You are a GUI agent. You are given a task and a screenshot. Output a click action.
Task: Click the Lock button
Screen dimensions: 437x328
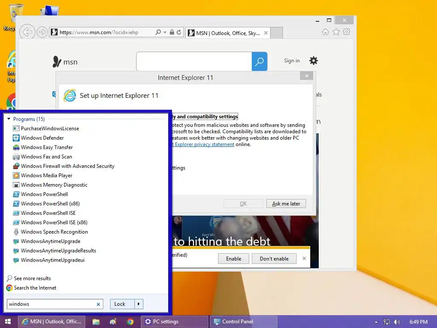(122, 304)
